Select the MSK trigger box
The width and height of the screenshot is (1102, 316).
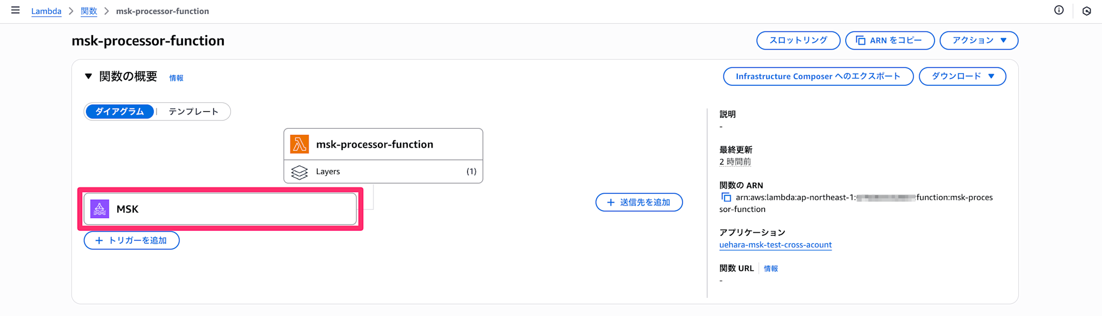[220, 209]
